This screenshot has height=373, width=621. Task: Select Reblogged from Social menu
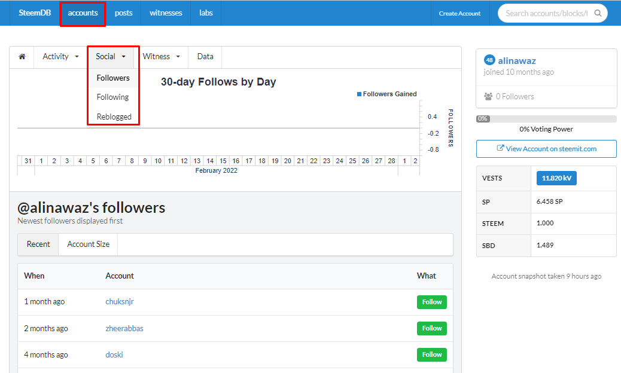(x=114, y=117)
